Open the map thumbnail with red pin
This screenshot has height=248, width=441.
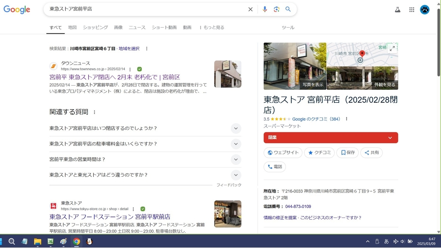pos(362,54)
